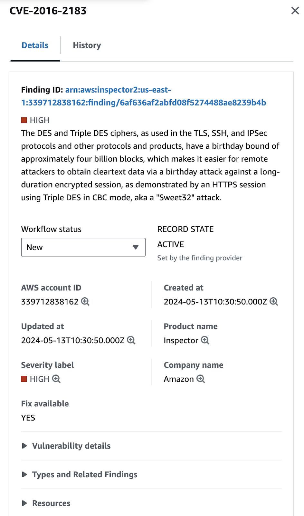Open the Workflow status dropdown showing New

click(x=83, y=247)
